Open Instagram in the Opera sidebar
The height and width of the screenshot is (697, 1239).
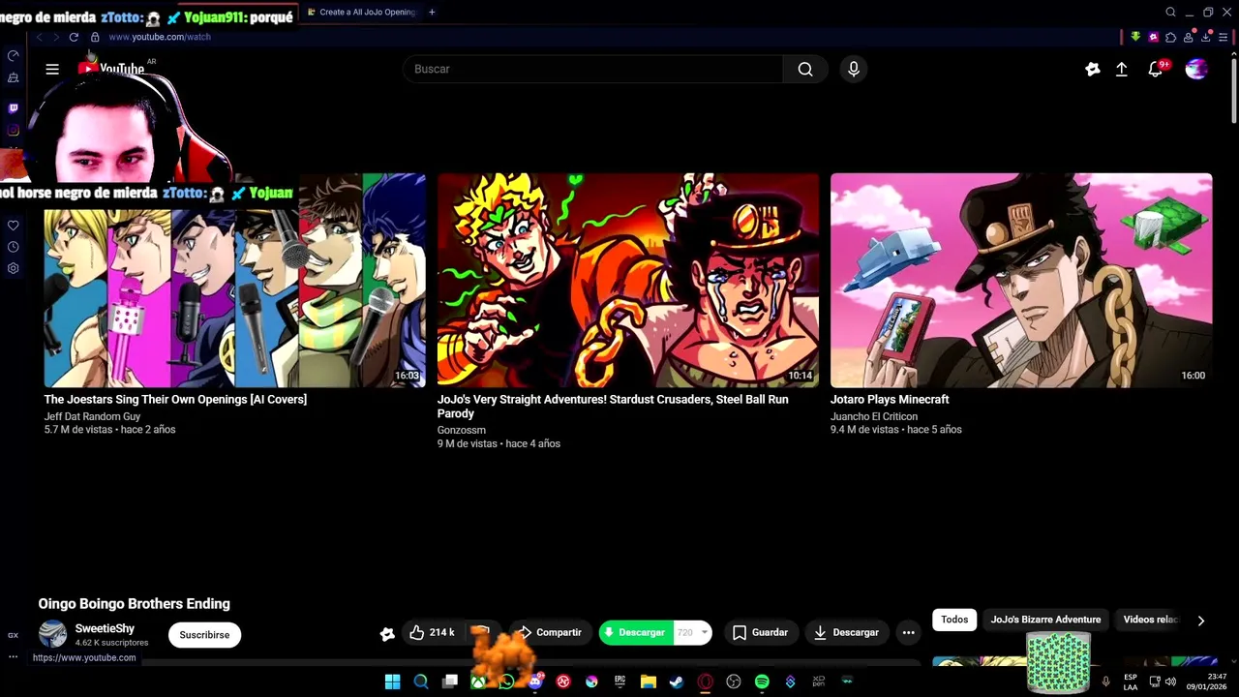[13, 130]
